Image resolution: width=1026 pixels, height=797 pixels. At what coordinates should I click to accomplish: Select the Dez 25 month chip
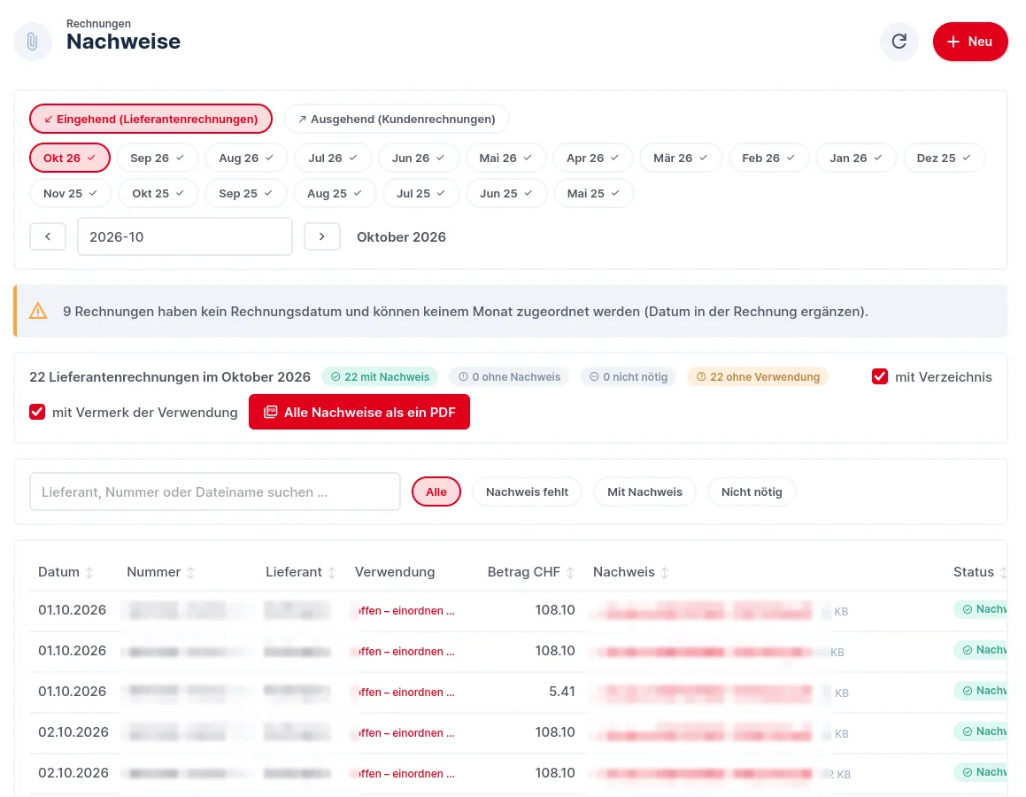(944, 159)
